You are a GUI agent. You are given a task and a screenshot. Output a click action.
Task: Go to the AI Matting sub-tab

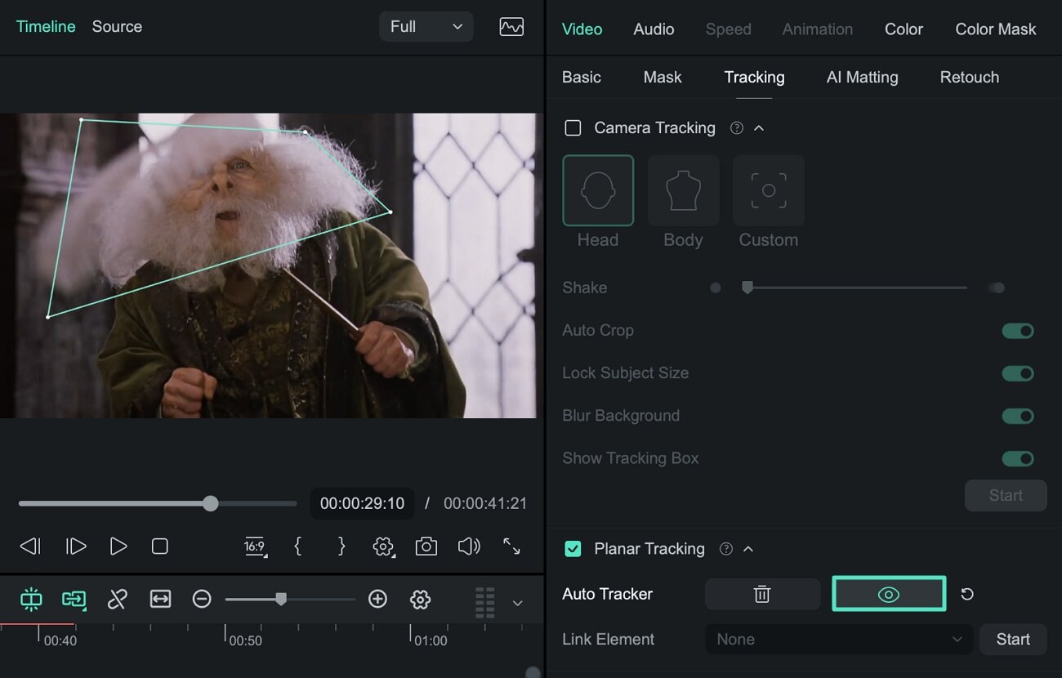862,78
